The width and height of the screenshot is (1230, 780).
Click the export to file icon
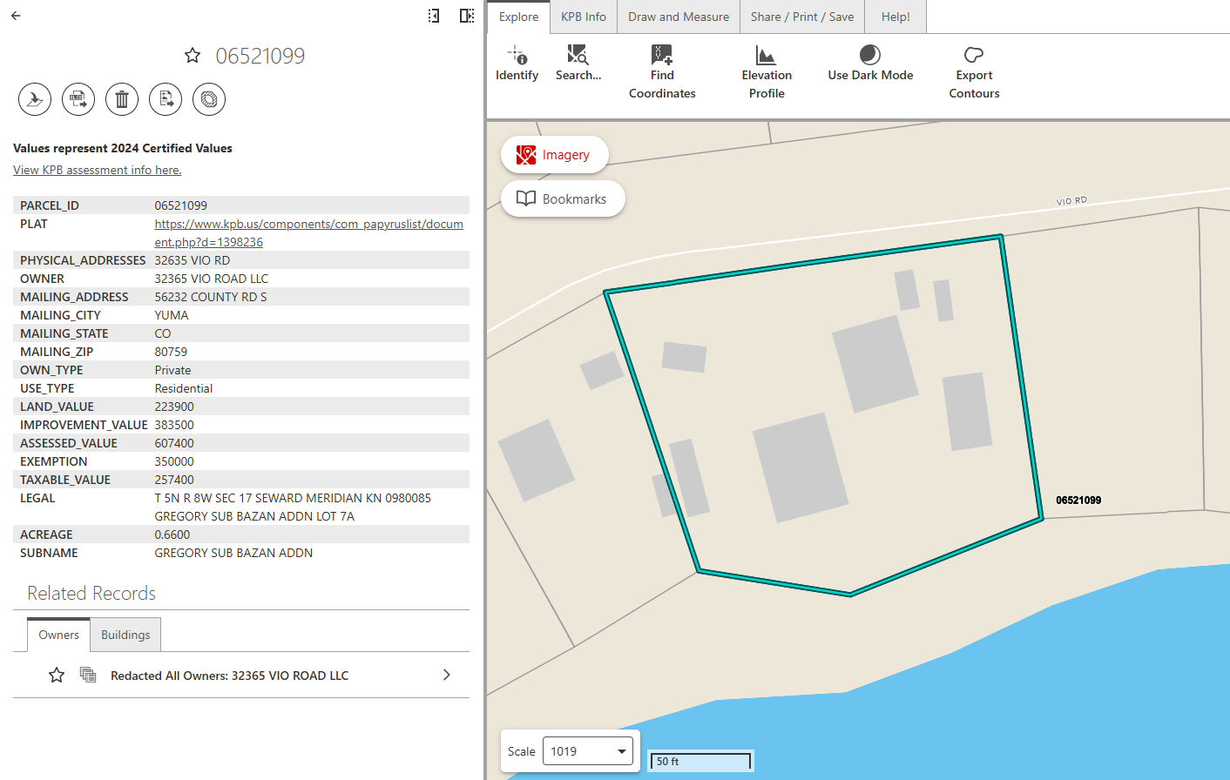point(78,99)
